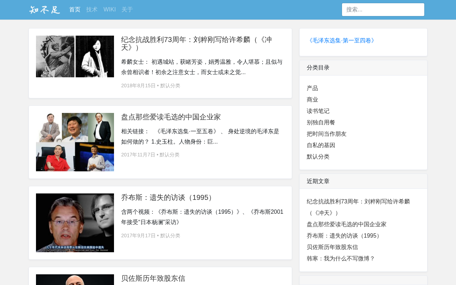Viewport: 456px width, 285px height.
Task: Select the 读书笔记 category
Action: (318, 111)
